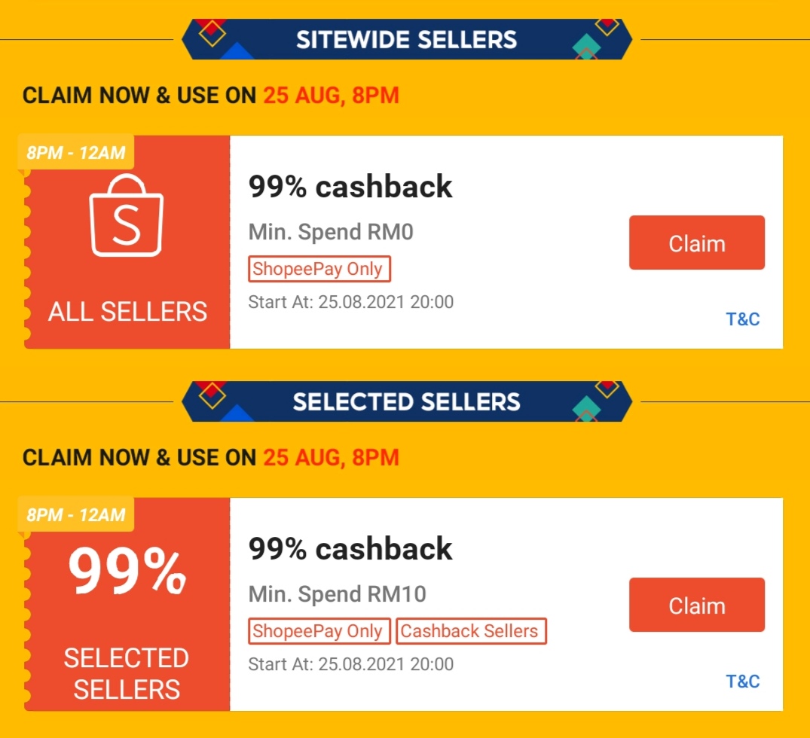Tap the 8PM - 12AM tag on All Sellers voucher
Viewport: 810px width, 738px height.
tap(76, 153)
